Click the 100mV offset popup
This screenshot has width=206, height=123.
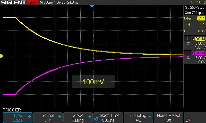pyautogui.click(x=93, y=81)
